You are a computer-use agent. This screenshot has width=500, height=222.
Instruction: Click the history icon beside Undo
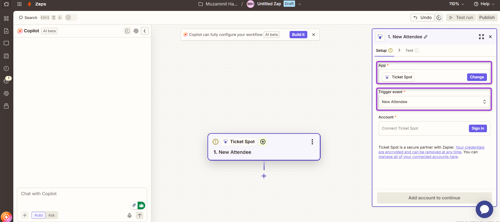pyautogui.click(x=439, y=17)
